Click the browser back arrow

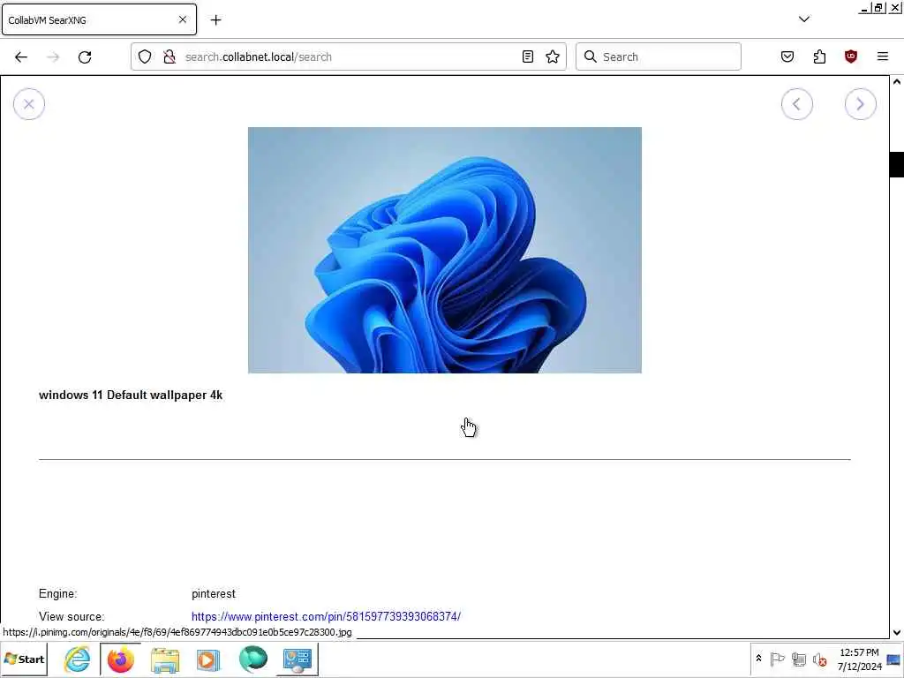(x=21, y=56)
